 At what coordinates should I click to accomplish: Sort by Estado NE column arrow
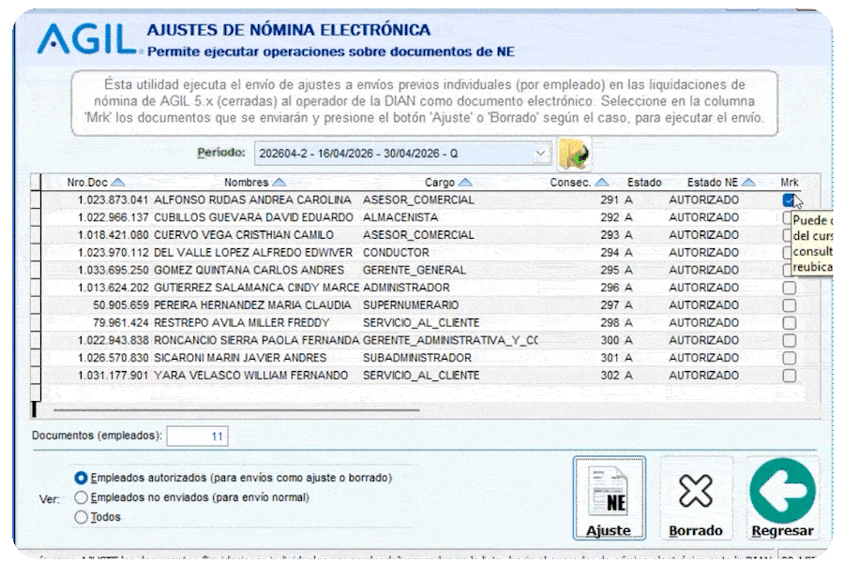[x=748, y=183]
